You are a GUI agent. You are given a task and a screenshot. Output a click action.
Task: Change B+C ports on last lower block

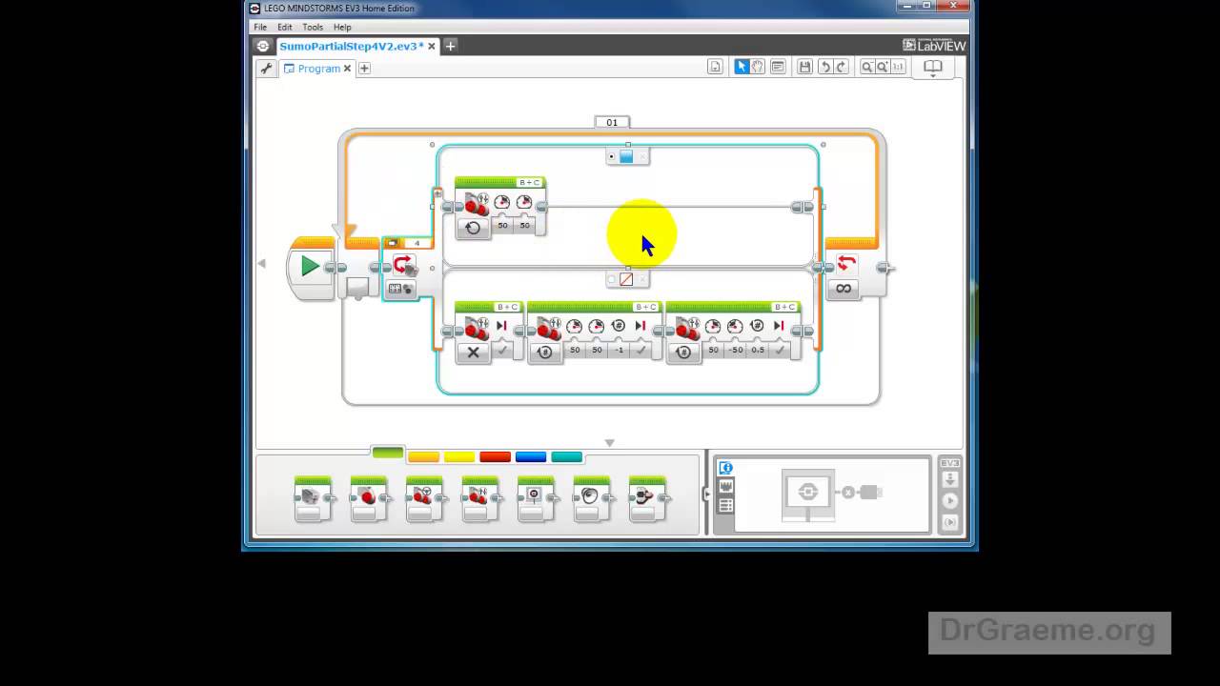coord(784,307)
